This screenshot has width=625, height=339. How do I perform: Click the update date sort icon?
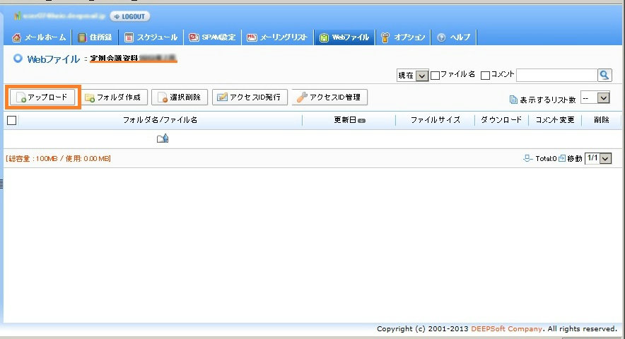[x=361, y=121]
